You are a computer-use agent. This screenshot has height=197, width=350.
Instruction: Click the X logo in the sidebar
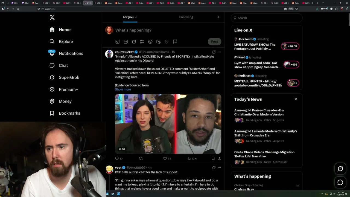coord(52,18)
